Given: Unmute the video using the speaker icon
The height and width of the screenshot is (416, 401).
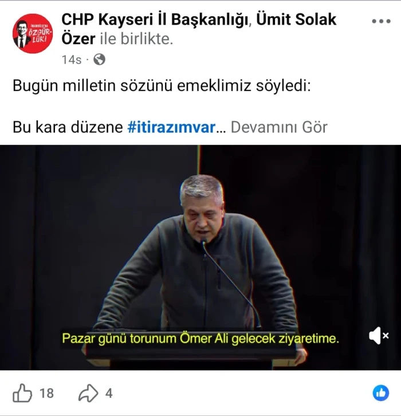Looking at the screenshot, I should [x=379, y=336].
